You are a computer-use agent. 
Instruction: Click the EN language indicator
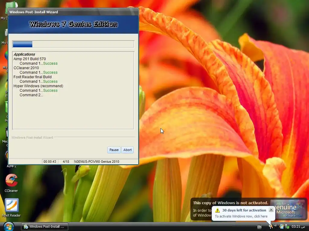[259, 227]
